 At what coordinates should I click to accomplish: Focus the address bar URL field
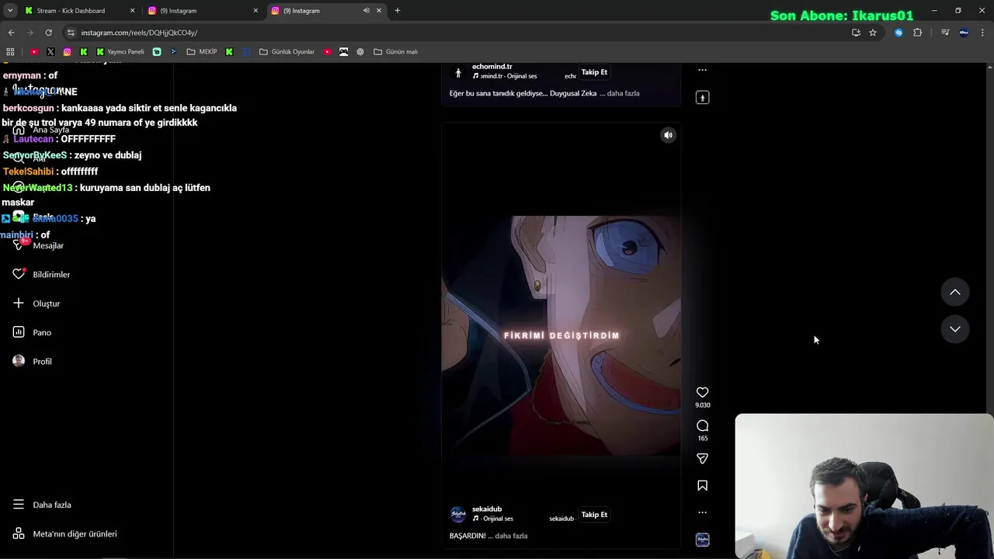coord(458,33)
